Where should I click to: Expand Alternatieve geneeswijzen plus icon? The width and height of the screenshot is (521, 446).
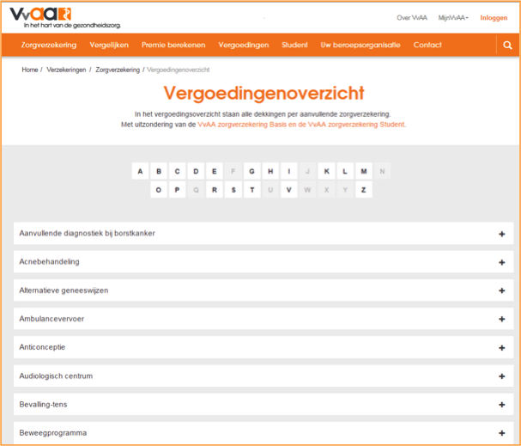[502, 290]
